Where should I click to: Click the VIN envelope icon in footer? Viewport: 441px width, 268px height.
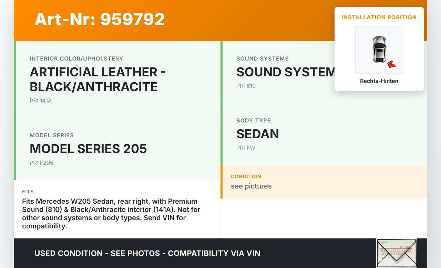point(397,253)
